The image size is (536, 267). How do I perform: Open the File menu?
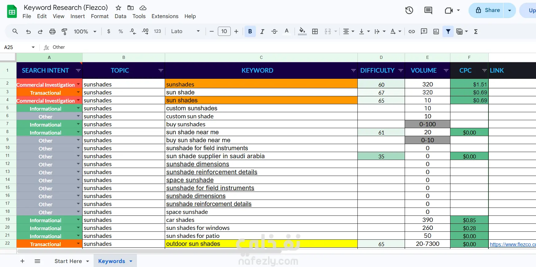click(27, 16)
